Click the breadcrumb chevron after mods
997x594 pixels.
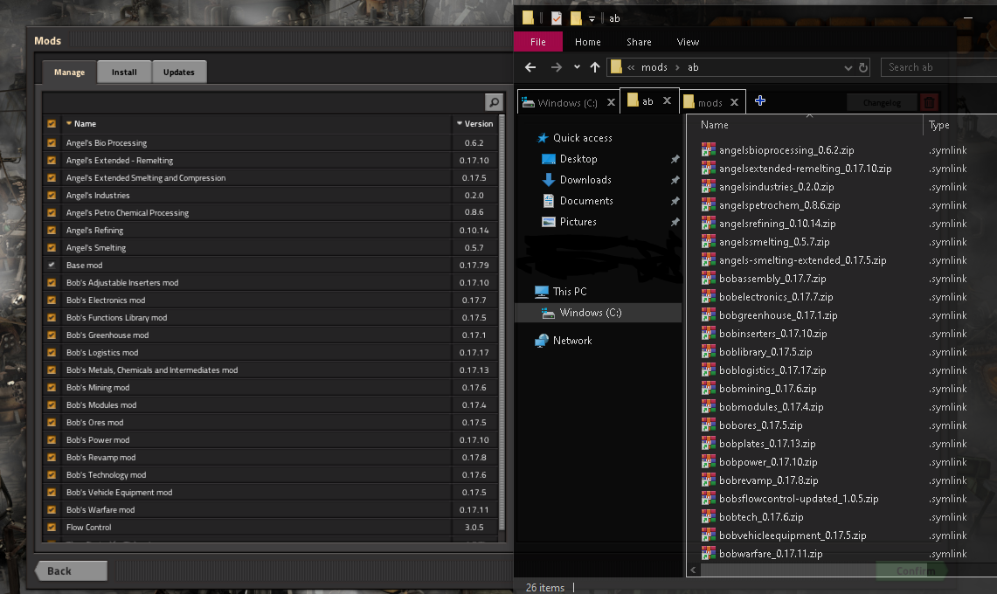coord(677,67)
